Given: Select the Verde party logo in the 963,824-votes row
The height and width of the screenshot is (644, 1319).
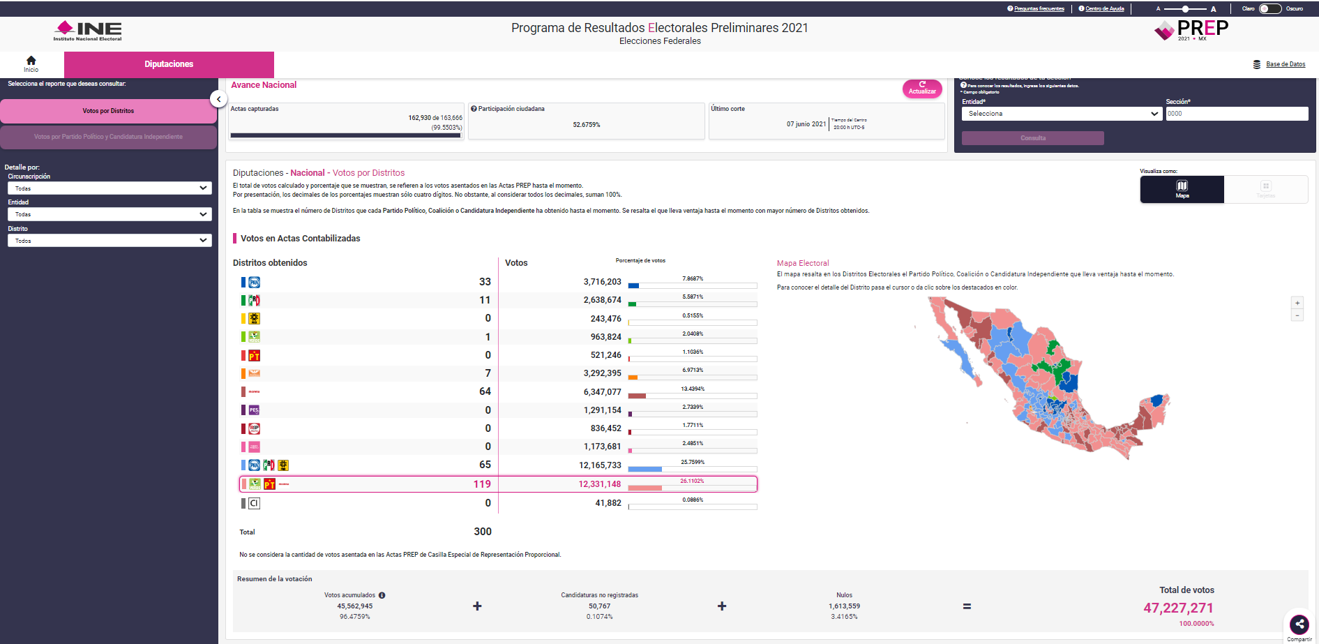Looking at the screenshot, I should 255,337.
